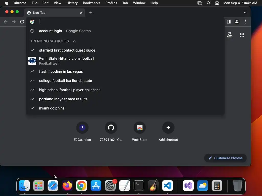Open the Tab menu
Image resolution: width=262 pixels, height=196 pixels.
[x=125, y=3]
